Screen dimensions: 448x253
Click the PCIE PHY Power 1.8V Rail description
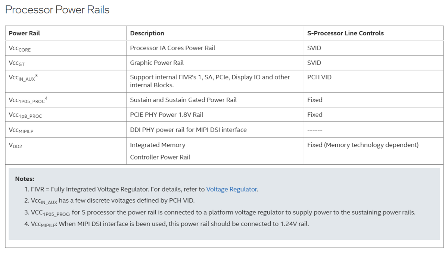coord(167,115)
